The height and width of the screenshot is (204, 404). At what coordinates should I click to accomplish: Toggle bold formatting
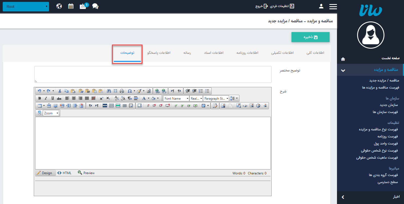click(40, 98)
